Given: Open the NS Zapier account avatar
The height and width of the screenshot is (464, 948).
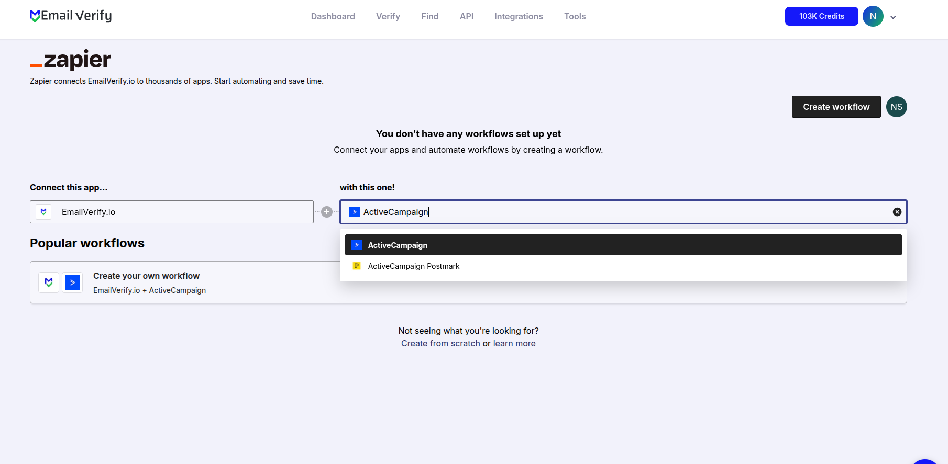Looking at the screenshot, I should (897, 107).
